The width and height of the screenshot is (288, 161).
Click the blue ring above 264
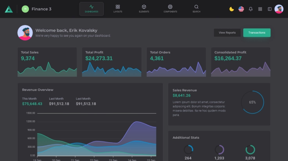tap(188, 149)
